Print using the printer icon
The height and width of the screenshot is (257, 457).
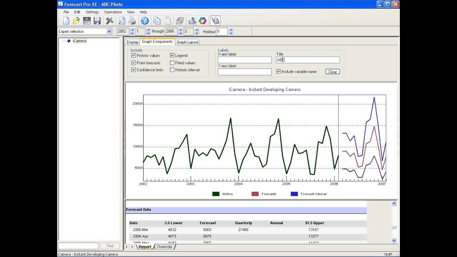[x=132, y=21]
